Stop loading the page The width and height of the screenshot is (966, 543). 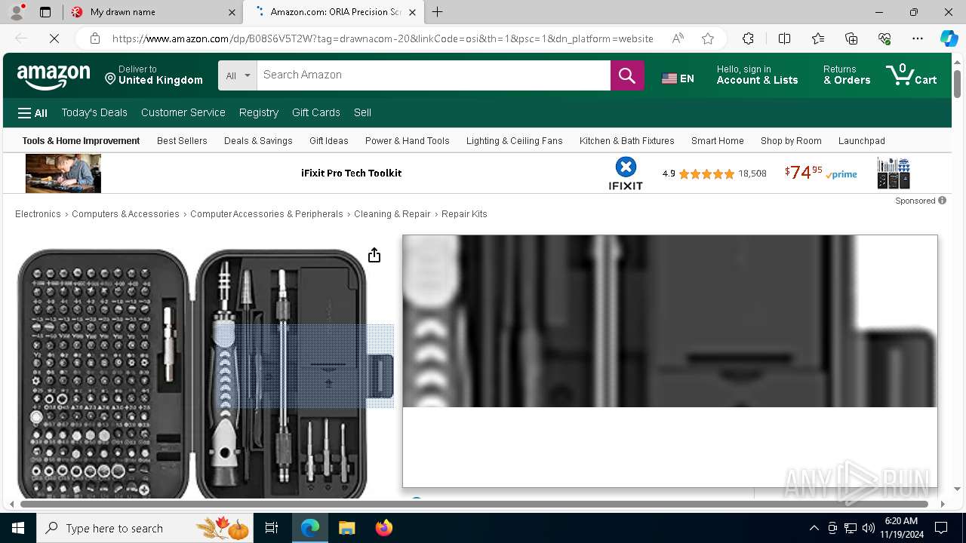tap(54, 38)
